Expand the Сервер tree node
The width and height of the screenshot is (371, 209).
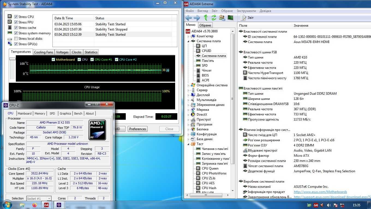pyautogui.click(x=188, y=90)
